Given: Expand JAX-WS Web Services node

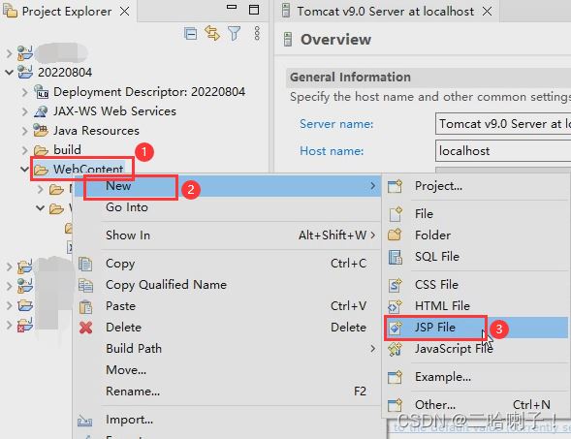Looking at the screenshot, I should coord(24,111).
